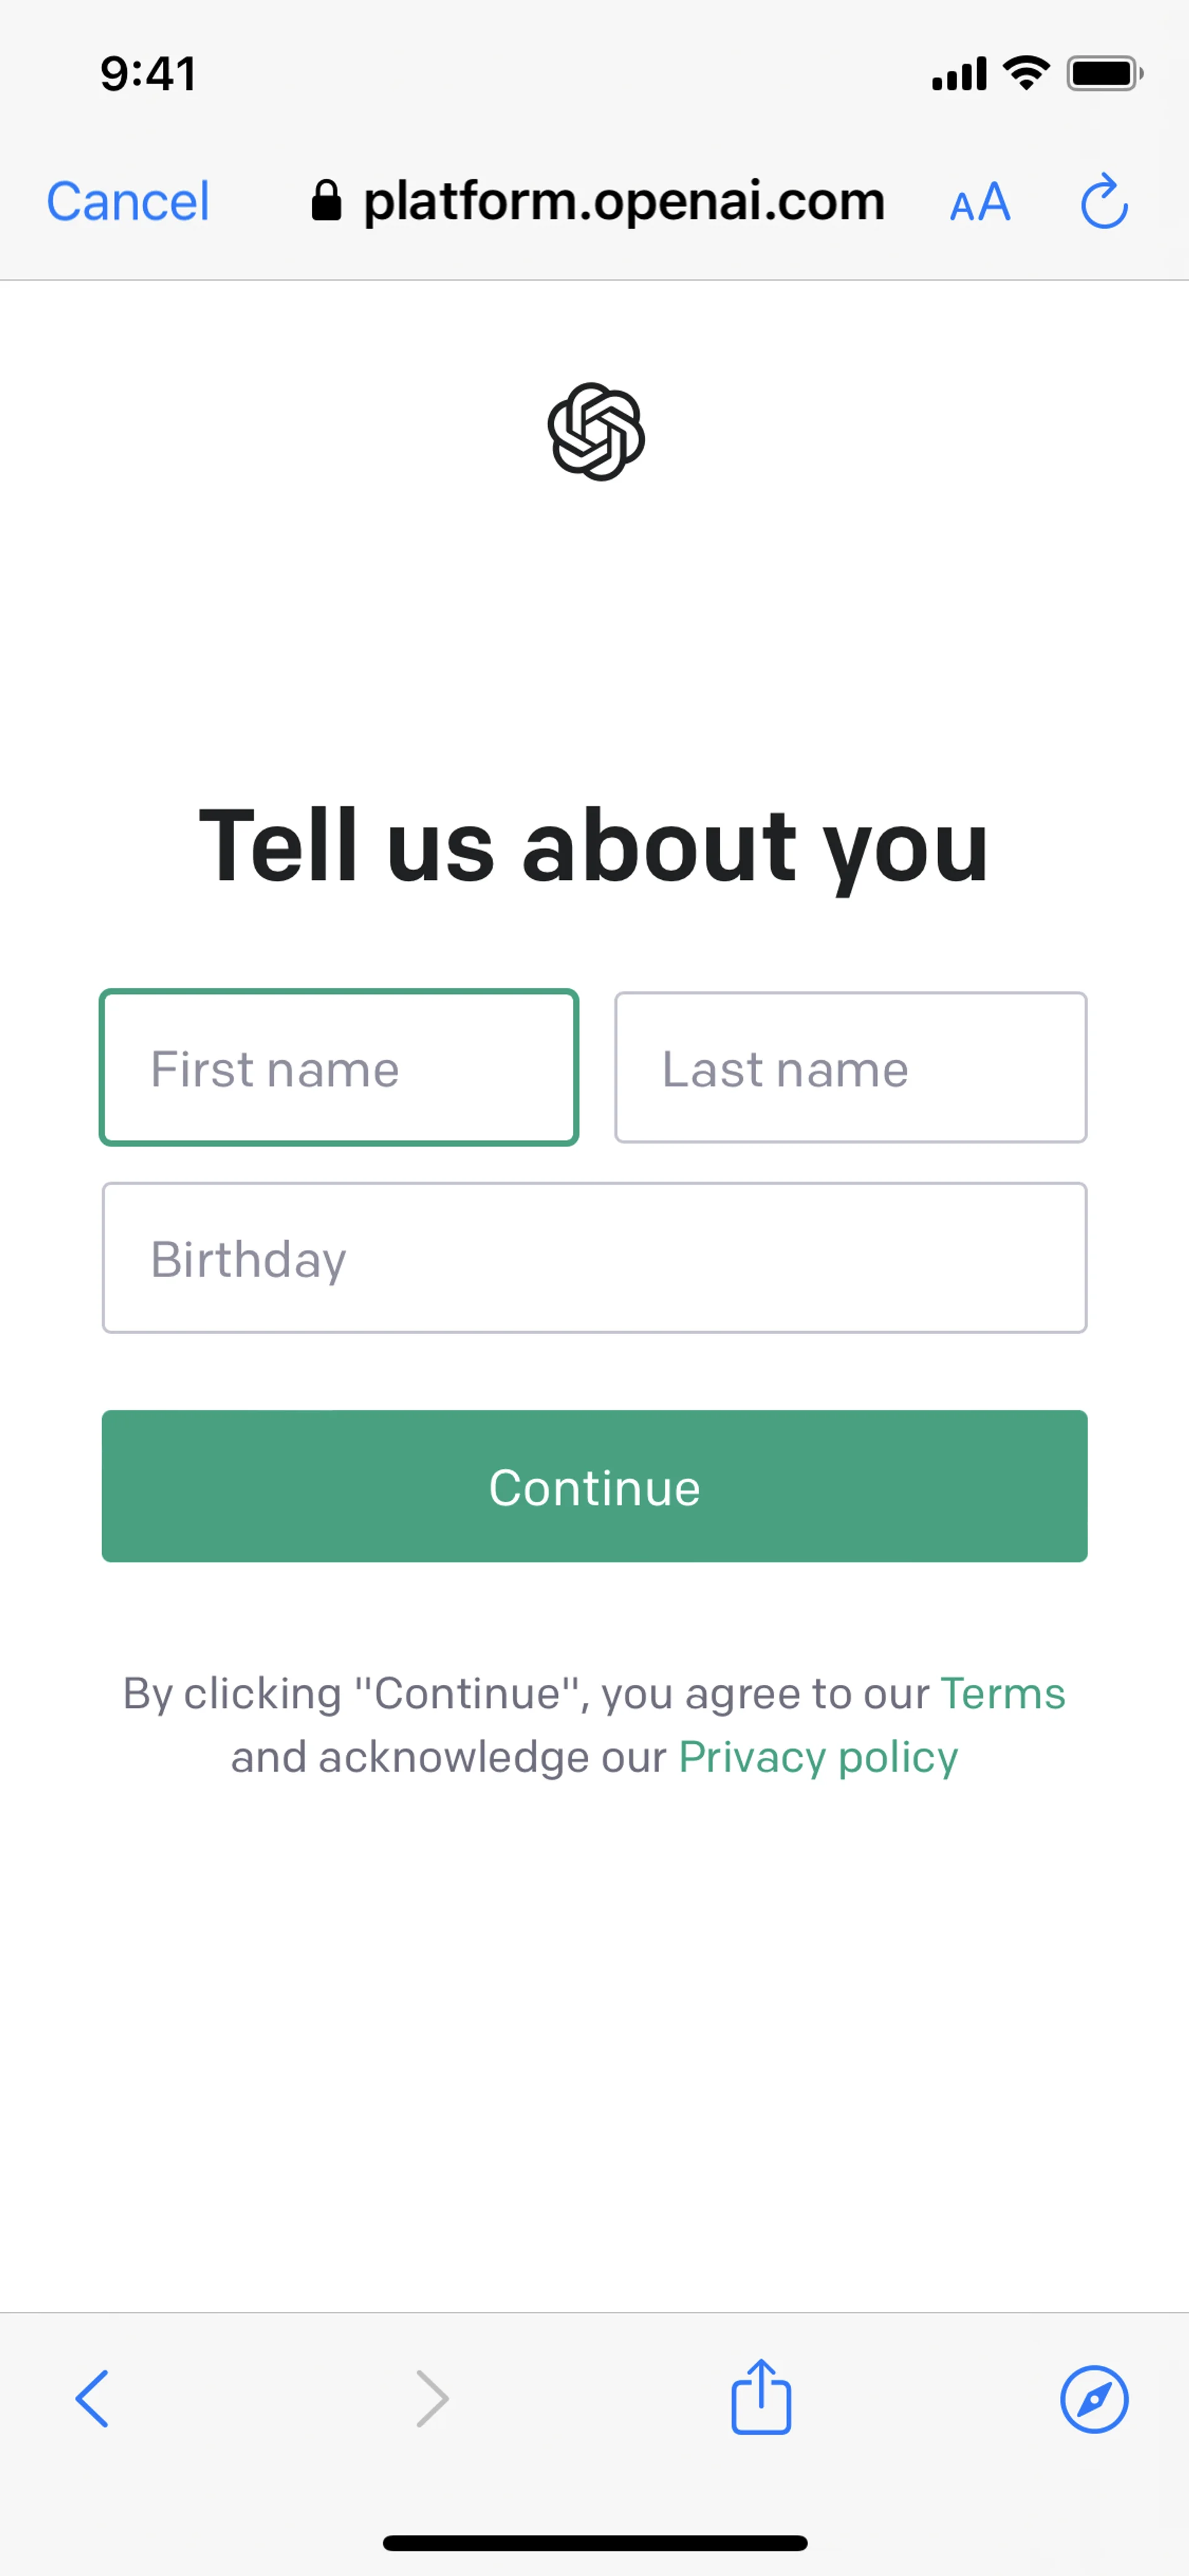Click the OpenAI logo

596,432
